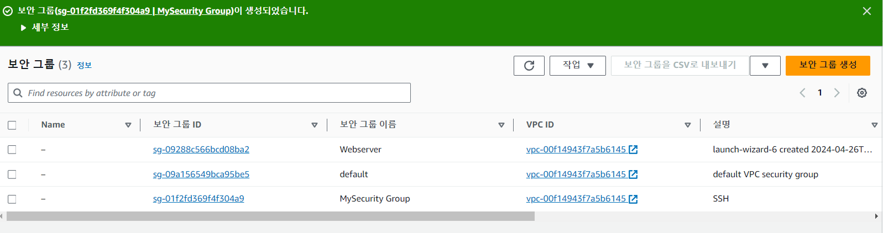Sort by 설명 column arrow

(875, 125)
